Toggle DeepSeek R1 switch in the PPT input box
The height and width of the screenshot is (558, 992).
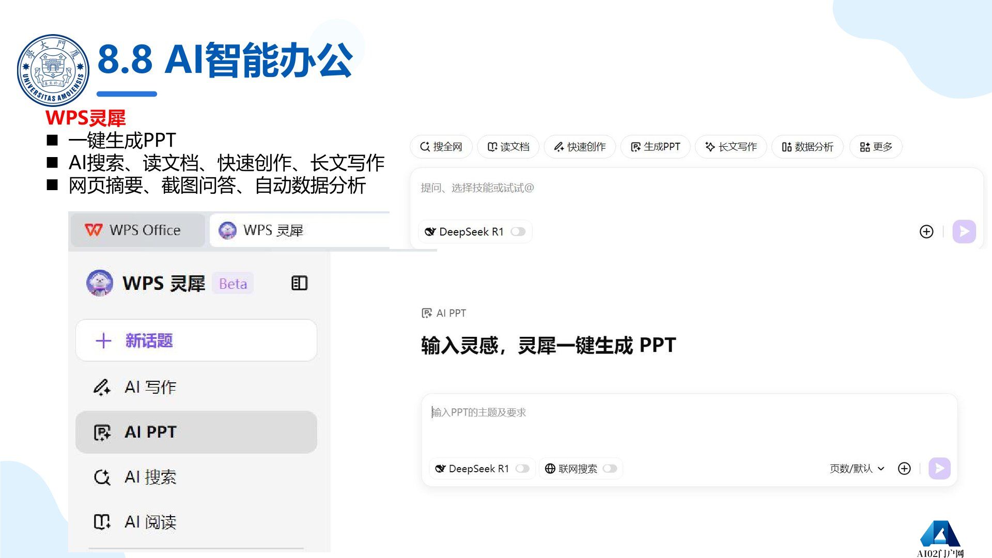pos(522,469)
